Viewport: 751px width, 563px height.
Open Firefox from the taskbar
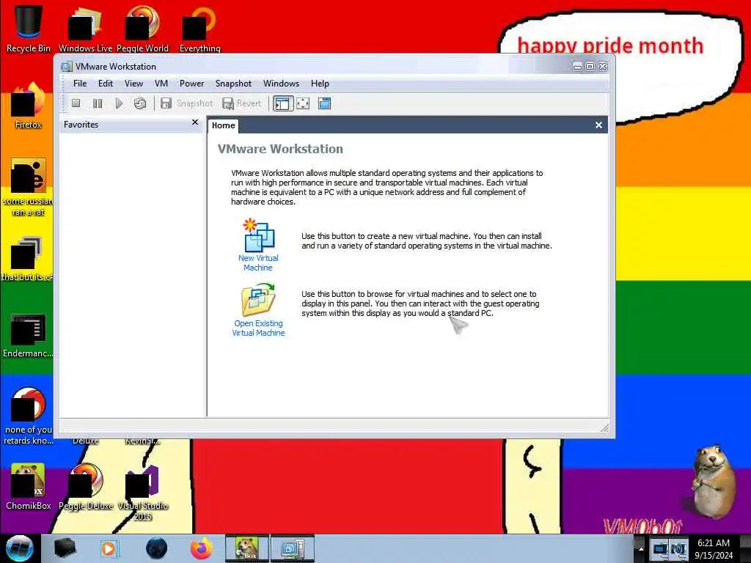point(202,548)
